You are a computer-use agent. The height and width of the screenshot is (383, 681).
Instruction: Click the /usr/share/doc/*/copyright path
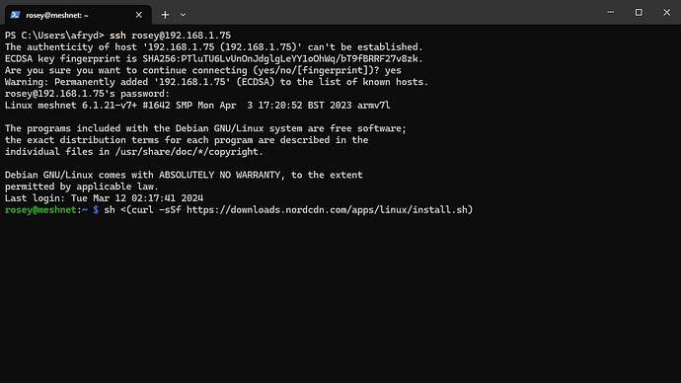(x=187, y=152)
